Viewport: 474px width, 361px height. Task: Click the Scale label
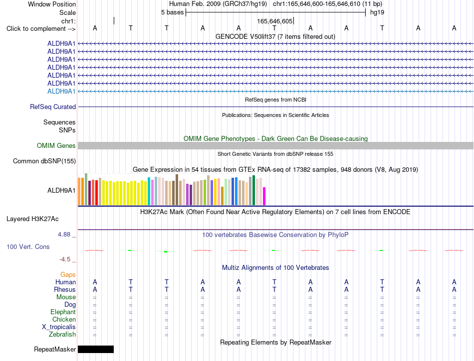[67, 12]
